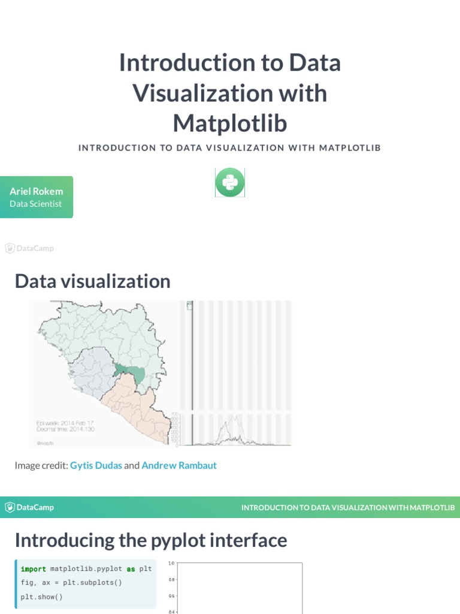Click 'Epi week: 2014-Feb-17' caption on map
This screenshot has width=460, height=614.
[65, 423]
